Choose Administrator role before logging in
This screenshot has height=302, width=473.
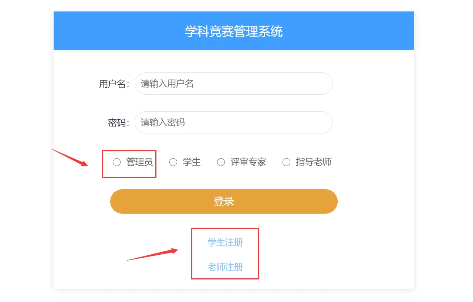tap(116, 162)
